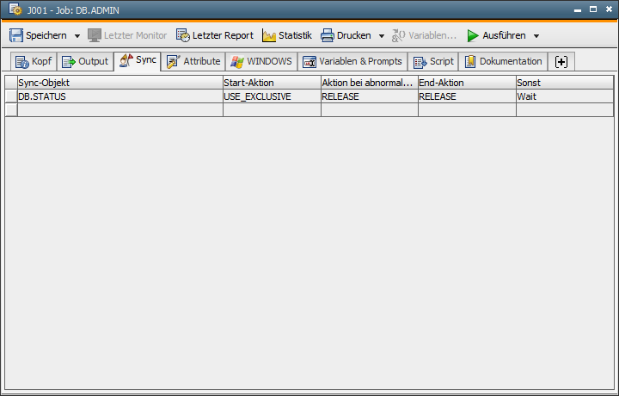Open the WINDOWS tab
Screen dimensions: 619x396
point(261,61)
